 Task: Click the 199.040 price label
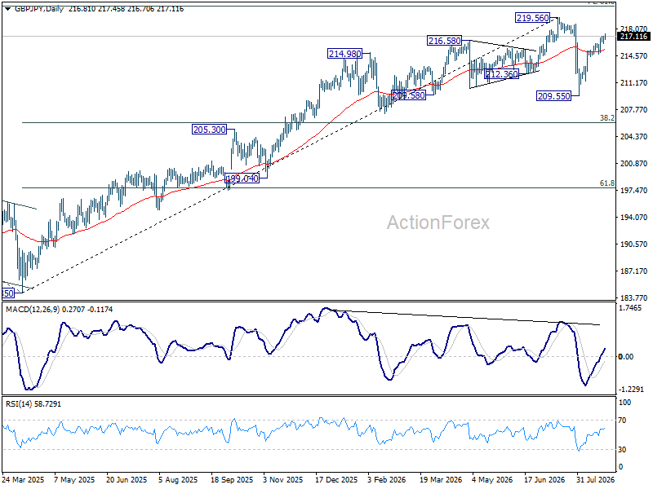tap(242, 178)
